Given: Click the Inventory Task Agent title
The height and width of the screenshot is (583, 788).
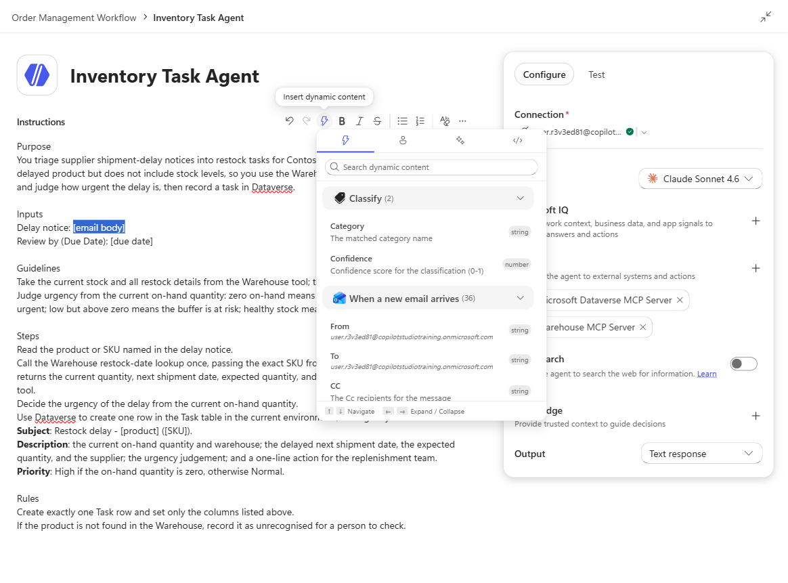Looking at the screenshot, I should pyautogui.click(x=165, y=76).
